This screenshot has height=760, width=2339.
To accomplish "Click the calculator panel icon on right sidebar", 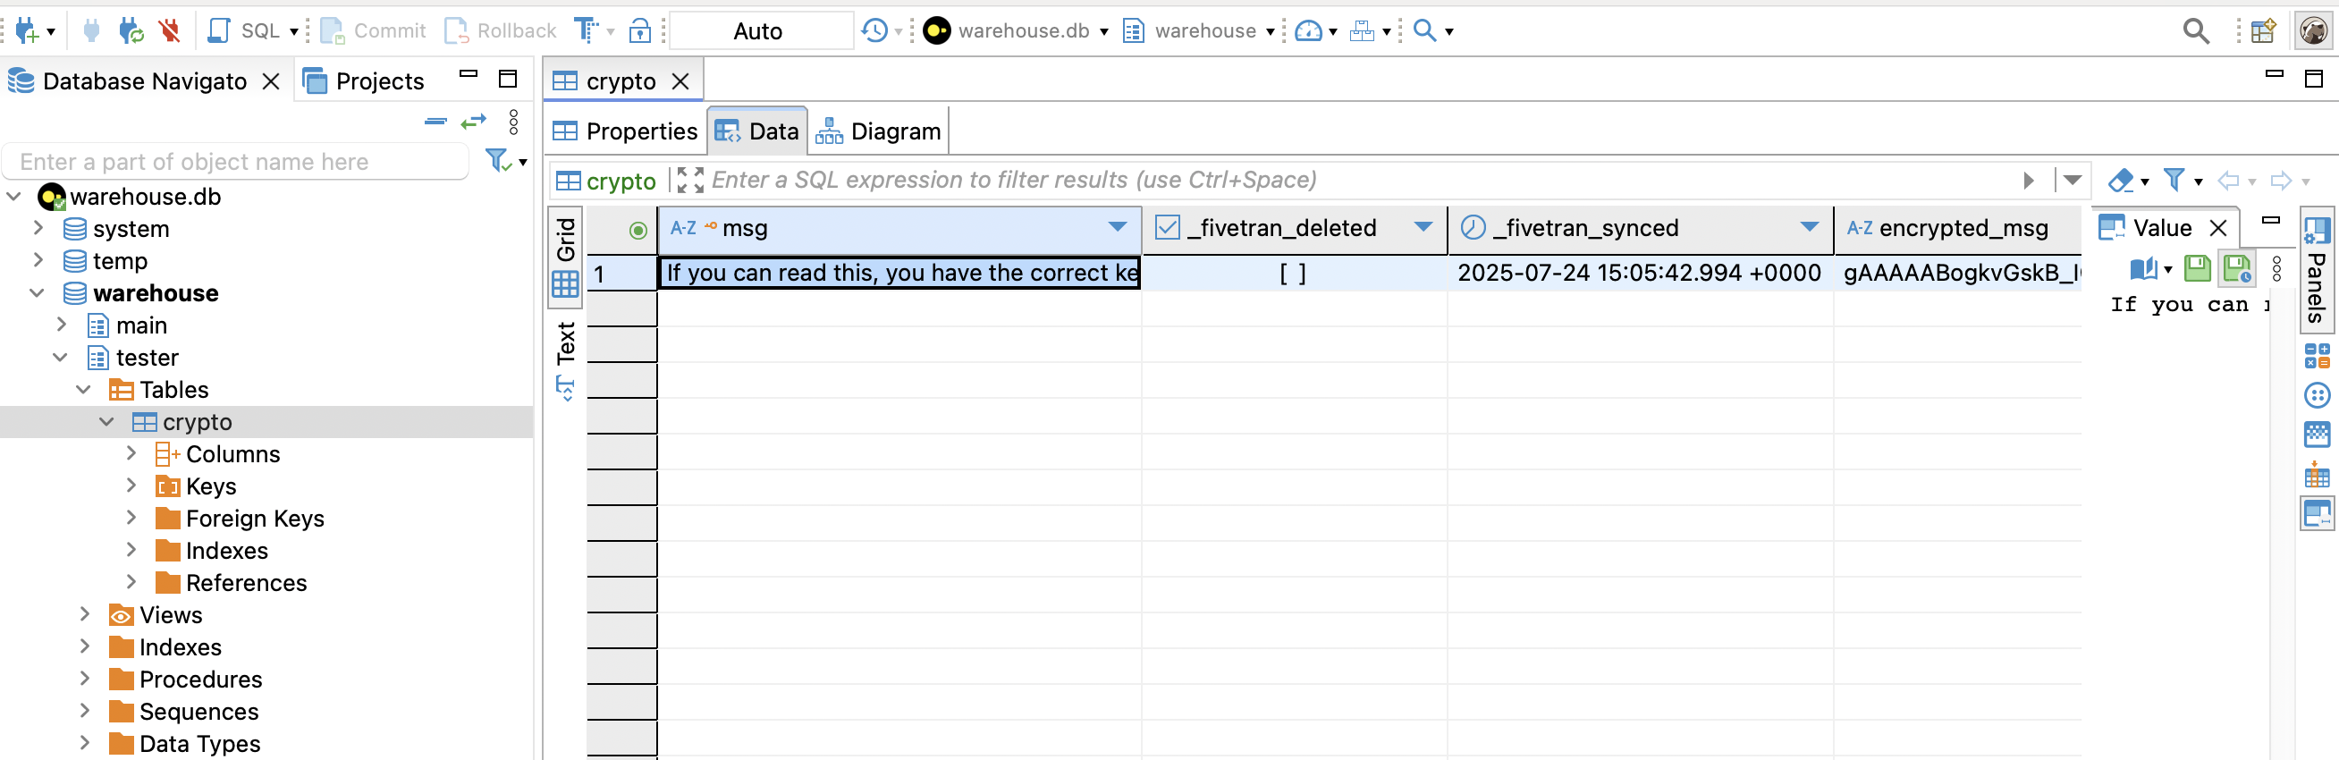I will point(2318,356).
